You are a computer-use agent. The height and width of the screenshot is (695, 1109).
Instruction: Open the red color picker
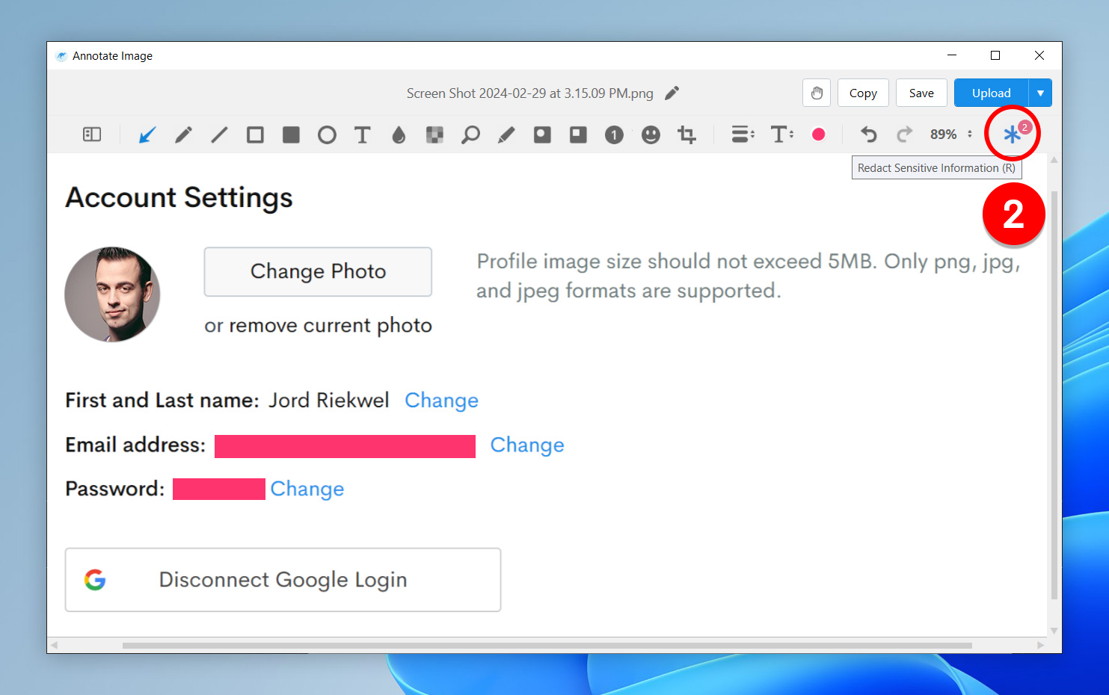[x=819, y=135]
